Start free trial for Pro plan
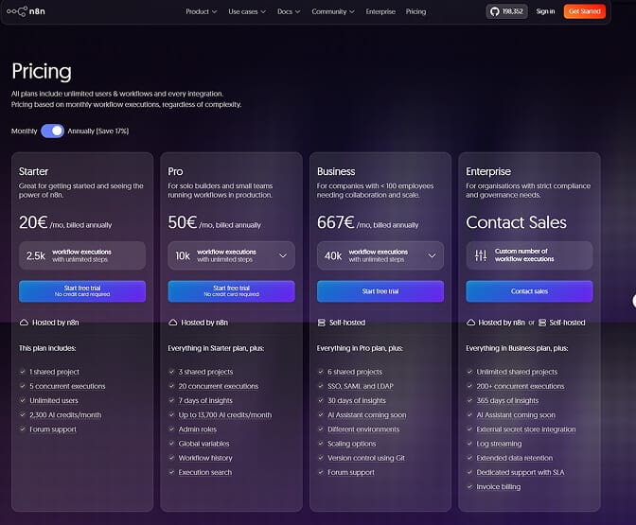This screenshot has width=636, height=525. pos(231,291)
